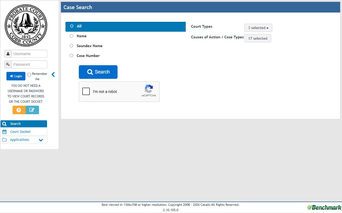Select the Case Number radio button

pos(71,56)
